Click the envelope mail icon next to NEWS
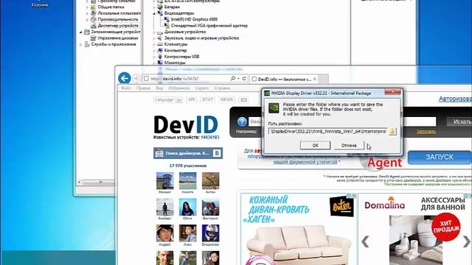Viewport: 472px width, 265px height. (x=243, y=99)
